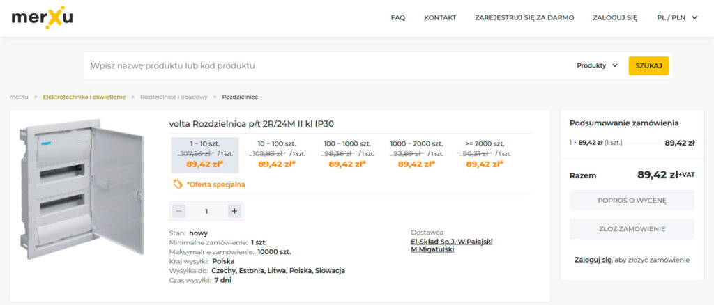
Task: Click the crossed-out price 107,30 zł
Action: [195, 154]
